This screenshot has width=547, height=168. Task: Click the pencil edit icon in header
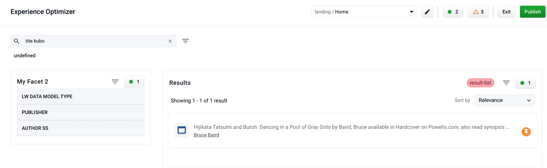click(x=427, y=12)
